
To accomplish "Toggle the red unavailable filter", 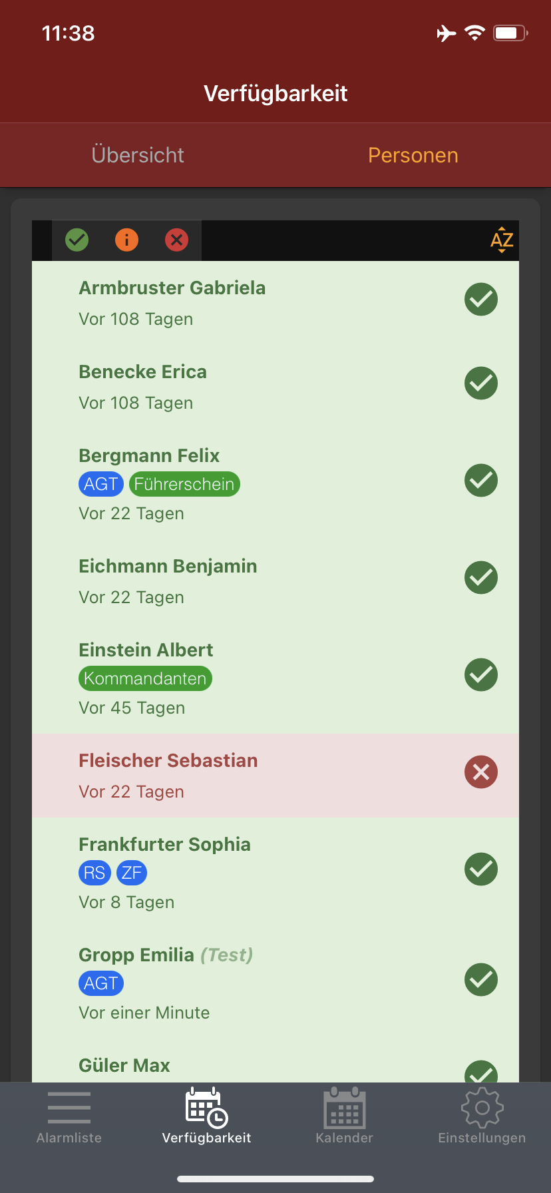I will (176, 240).
